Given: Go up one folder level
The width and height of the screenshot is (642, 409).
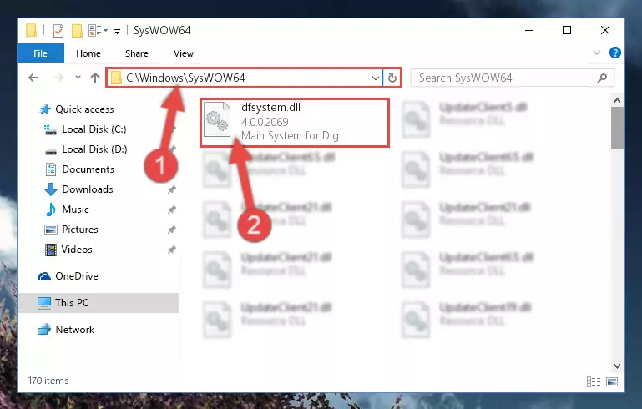Looking at the screenshot, I should [95, 78].
